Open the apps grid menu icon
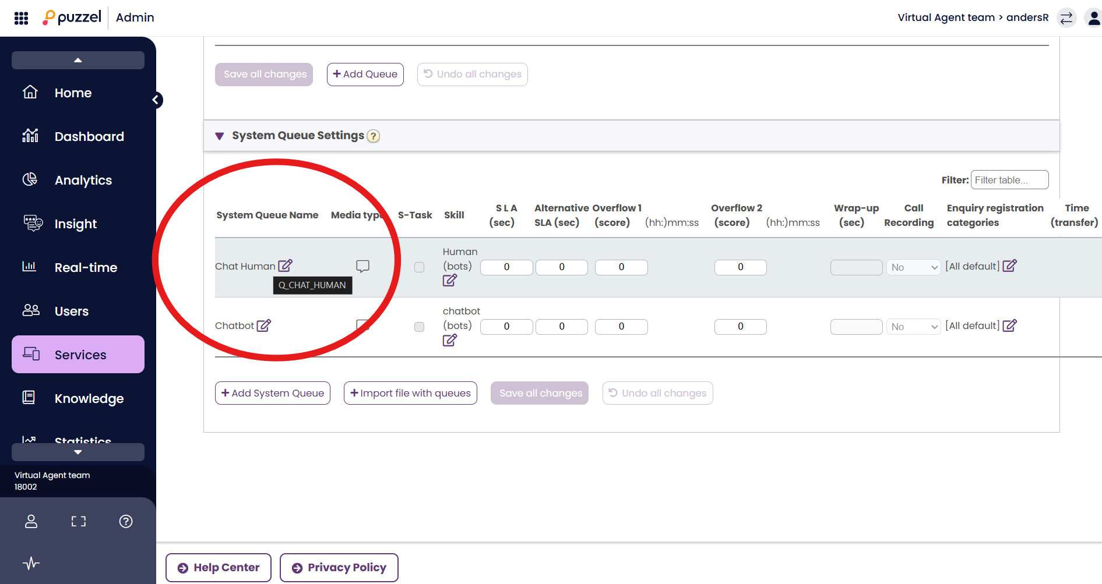The image size is (1102, 584). point(21,18)
